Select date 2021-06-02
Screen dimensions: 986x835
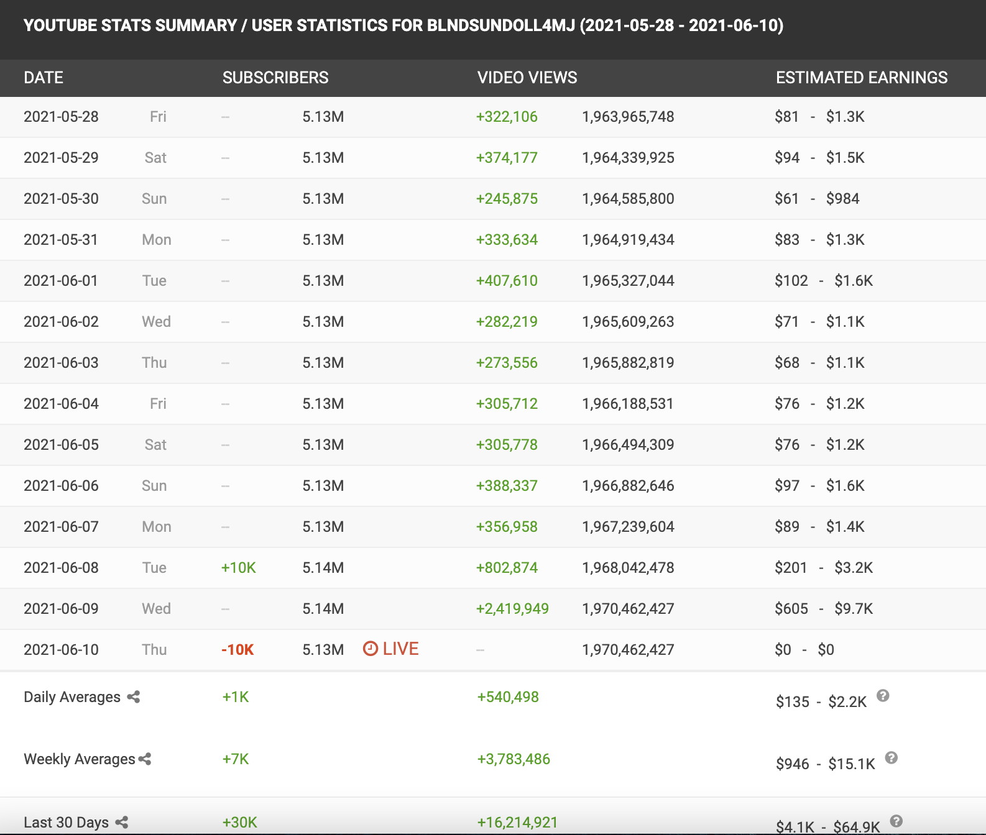tap(61, 322)
